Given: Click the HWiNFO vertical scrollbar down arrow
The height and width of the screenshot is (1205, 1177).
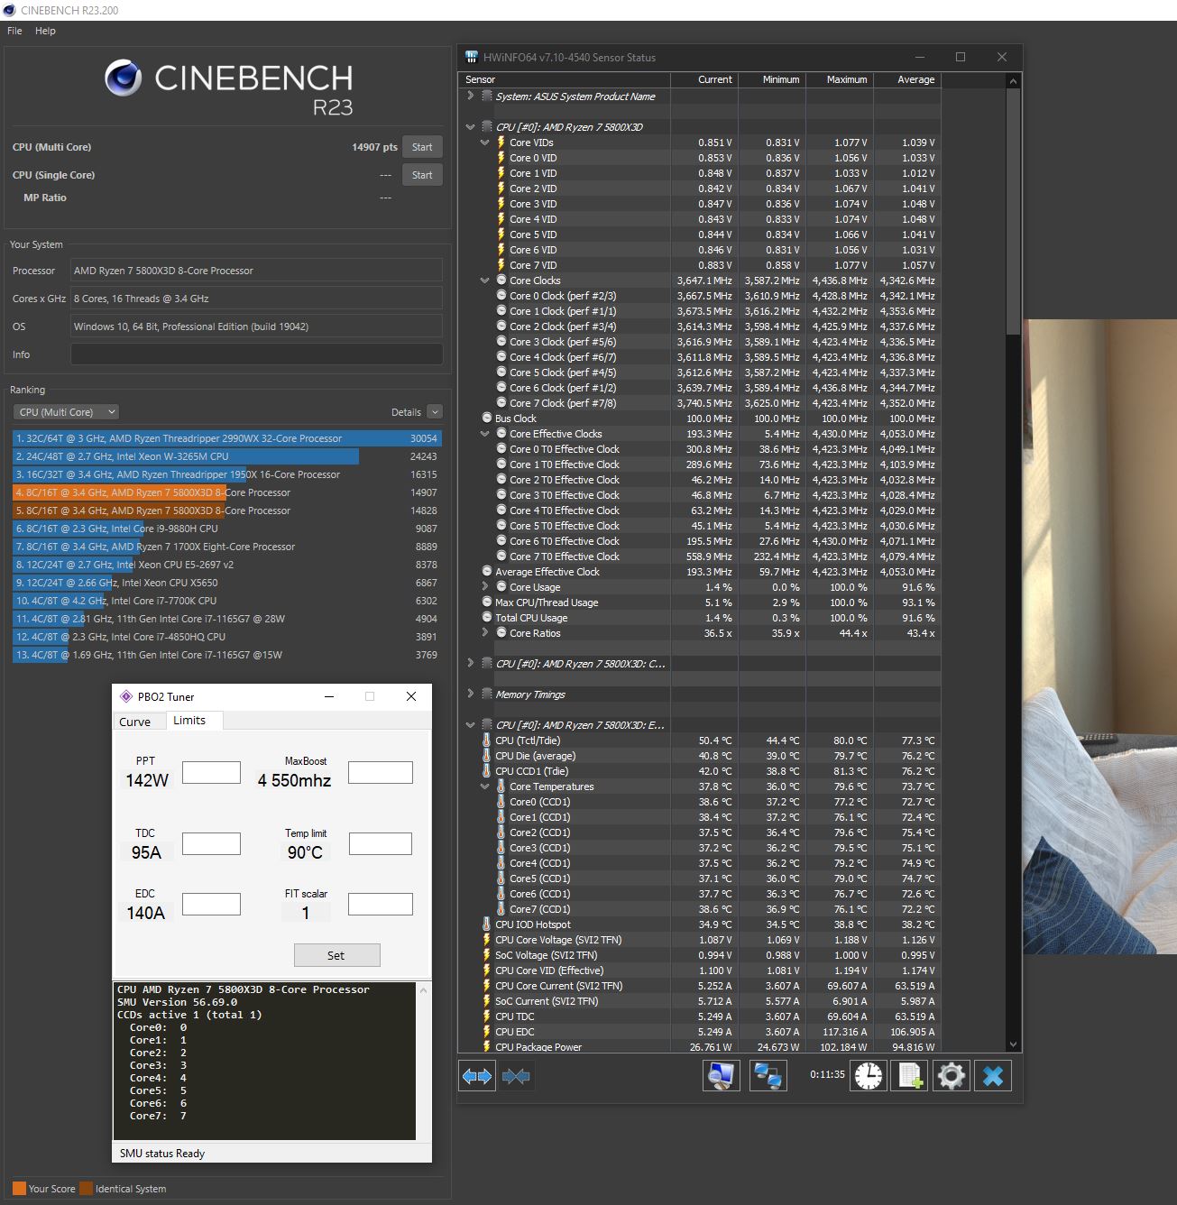Looking at the screenshot, I should [x=1013, y=1044].
